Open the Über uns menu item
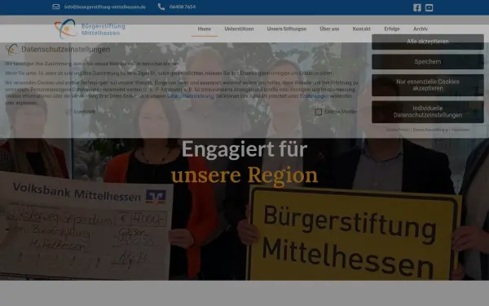Image resolution: width=489 pixels, height=306 pixels. [329, 29]
